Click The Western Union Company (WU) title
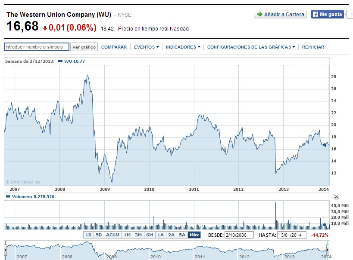The width and height of the screenshot is (353, 260). click(x=59, y=15)
